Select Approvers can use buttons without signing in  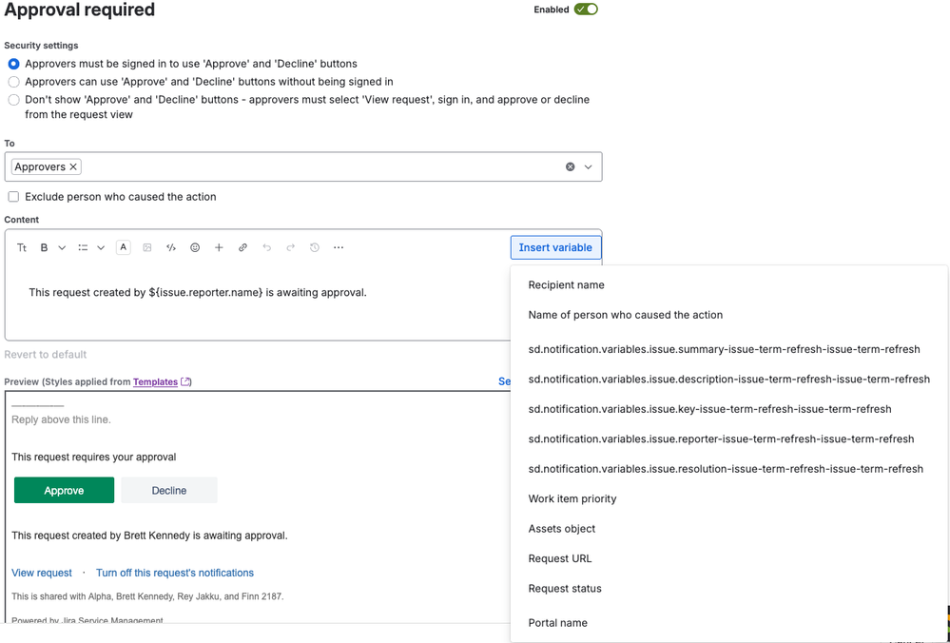[x=13, y=81]
